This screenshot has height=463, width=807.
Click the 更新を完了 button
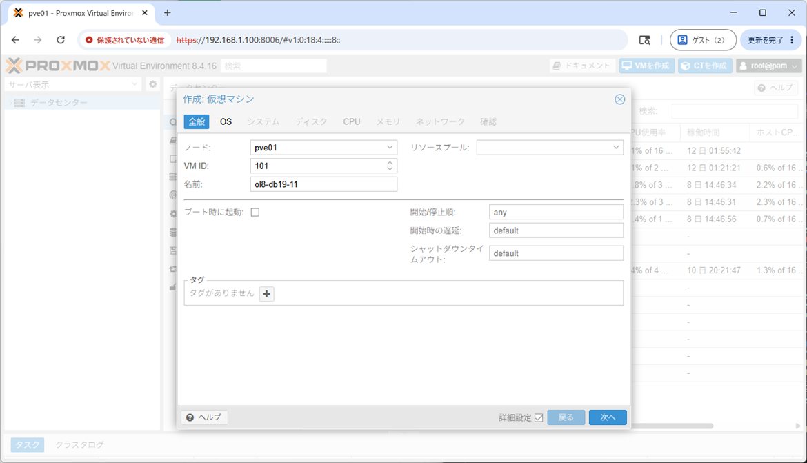(770, 39)
